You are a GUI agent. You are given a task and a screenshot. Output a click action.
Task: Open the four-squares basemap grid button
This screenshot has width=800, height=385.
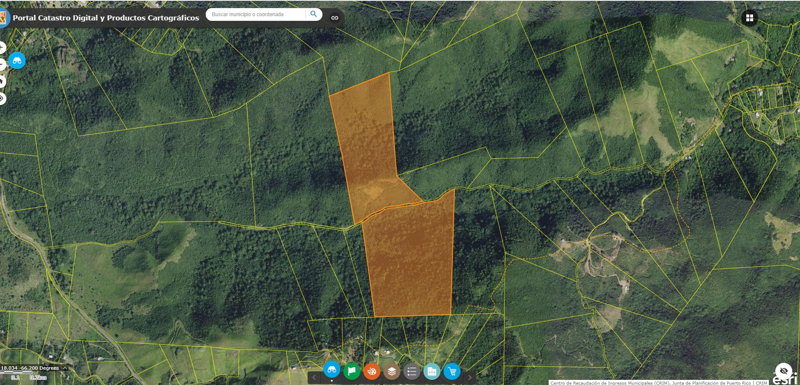point(750,18)
